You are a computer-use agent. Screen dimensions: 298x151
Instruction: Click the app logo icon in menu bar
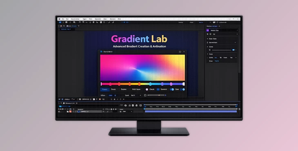[x=59, y=19]
